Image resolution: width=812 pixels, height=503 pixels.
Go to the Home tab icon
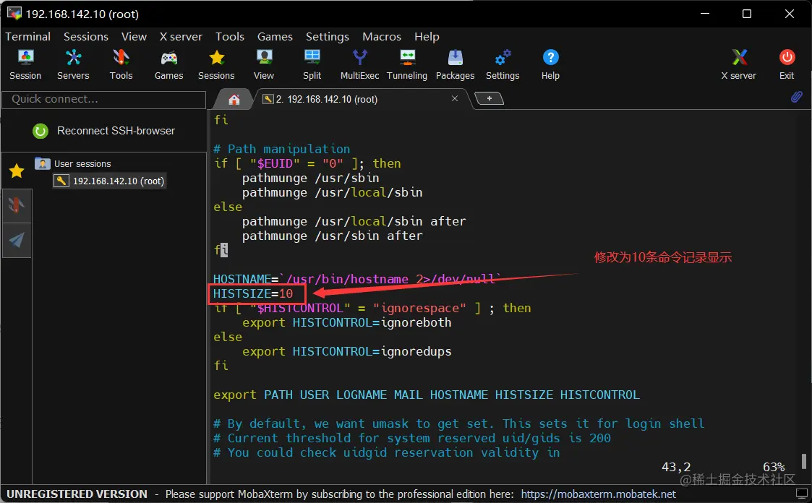pyautogui.click(x=234, y=99)
